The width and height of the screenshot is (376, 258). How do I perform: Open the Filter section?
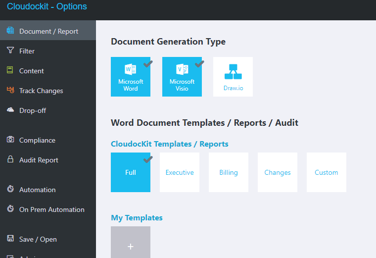pyautogui.click(x=48, y=51)
